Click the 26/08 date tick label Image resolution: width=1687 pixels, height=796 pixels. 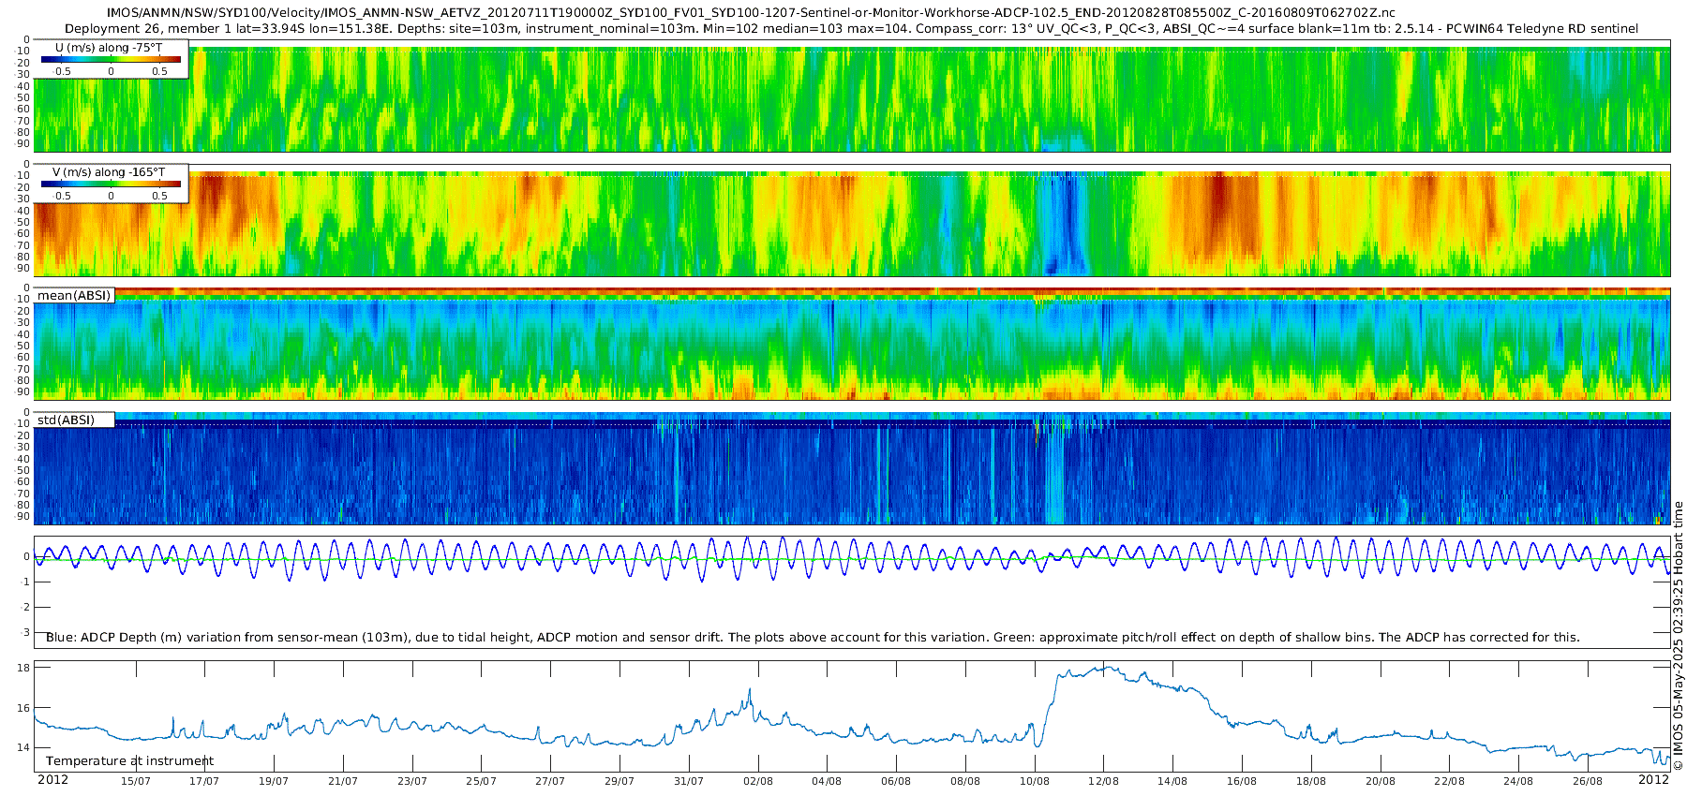point(1588,781)
